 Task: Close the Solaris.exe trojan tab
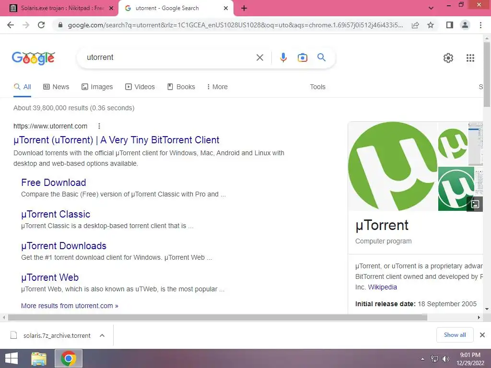[111, 8]
